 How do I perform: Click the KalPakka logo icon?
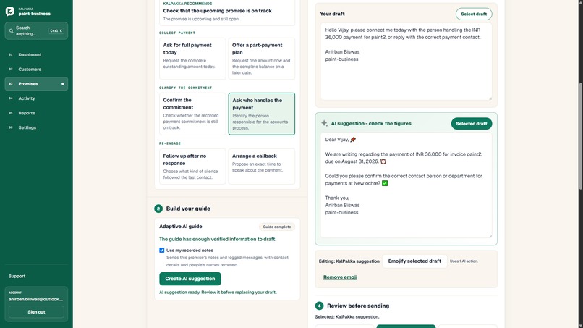point(10,11)
